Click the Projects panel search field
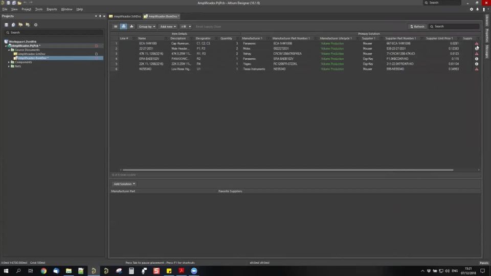The height and width of the screenshot is (276, 491). (x=54, y=33)
